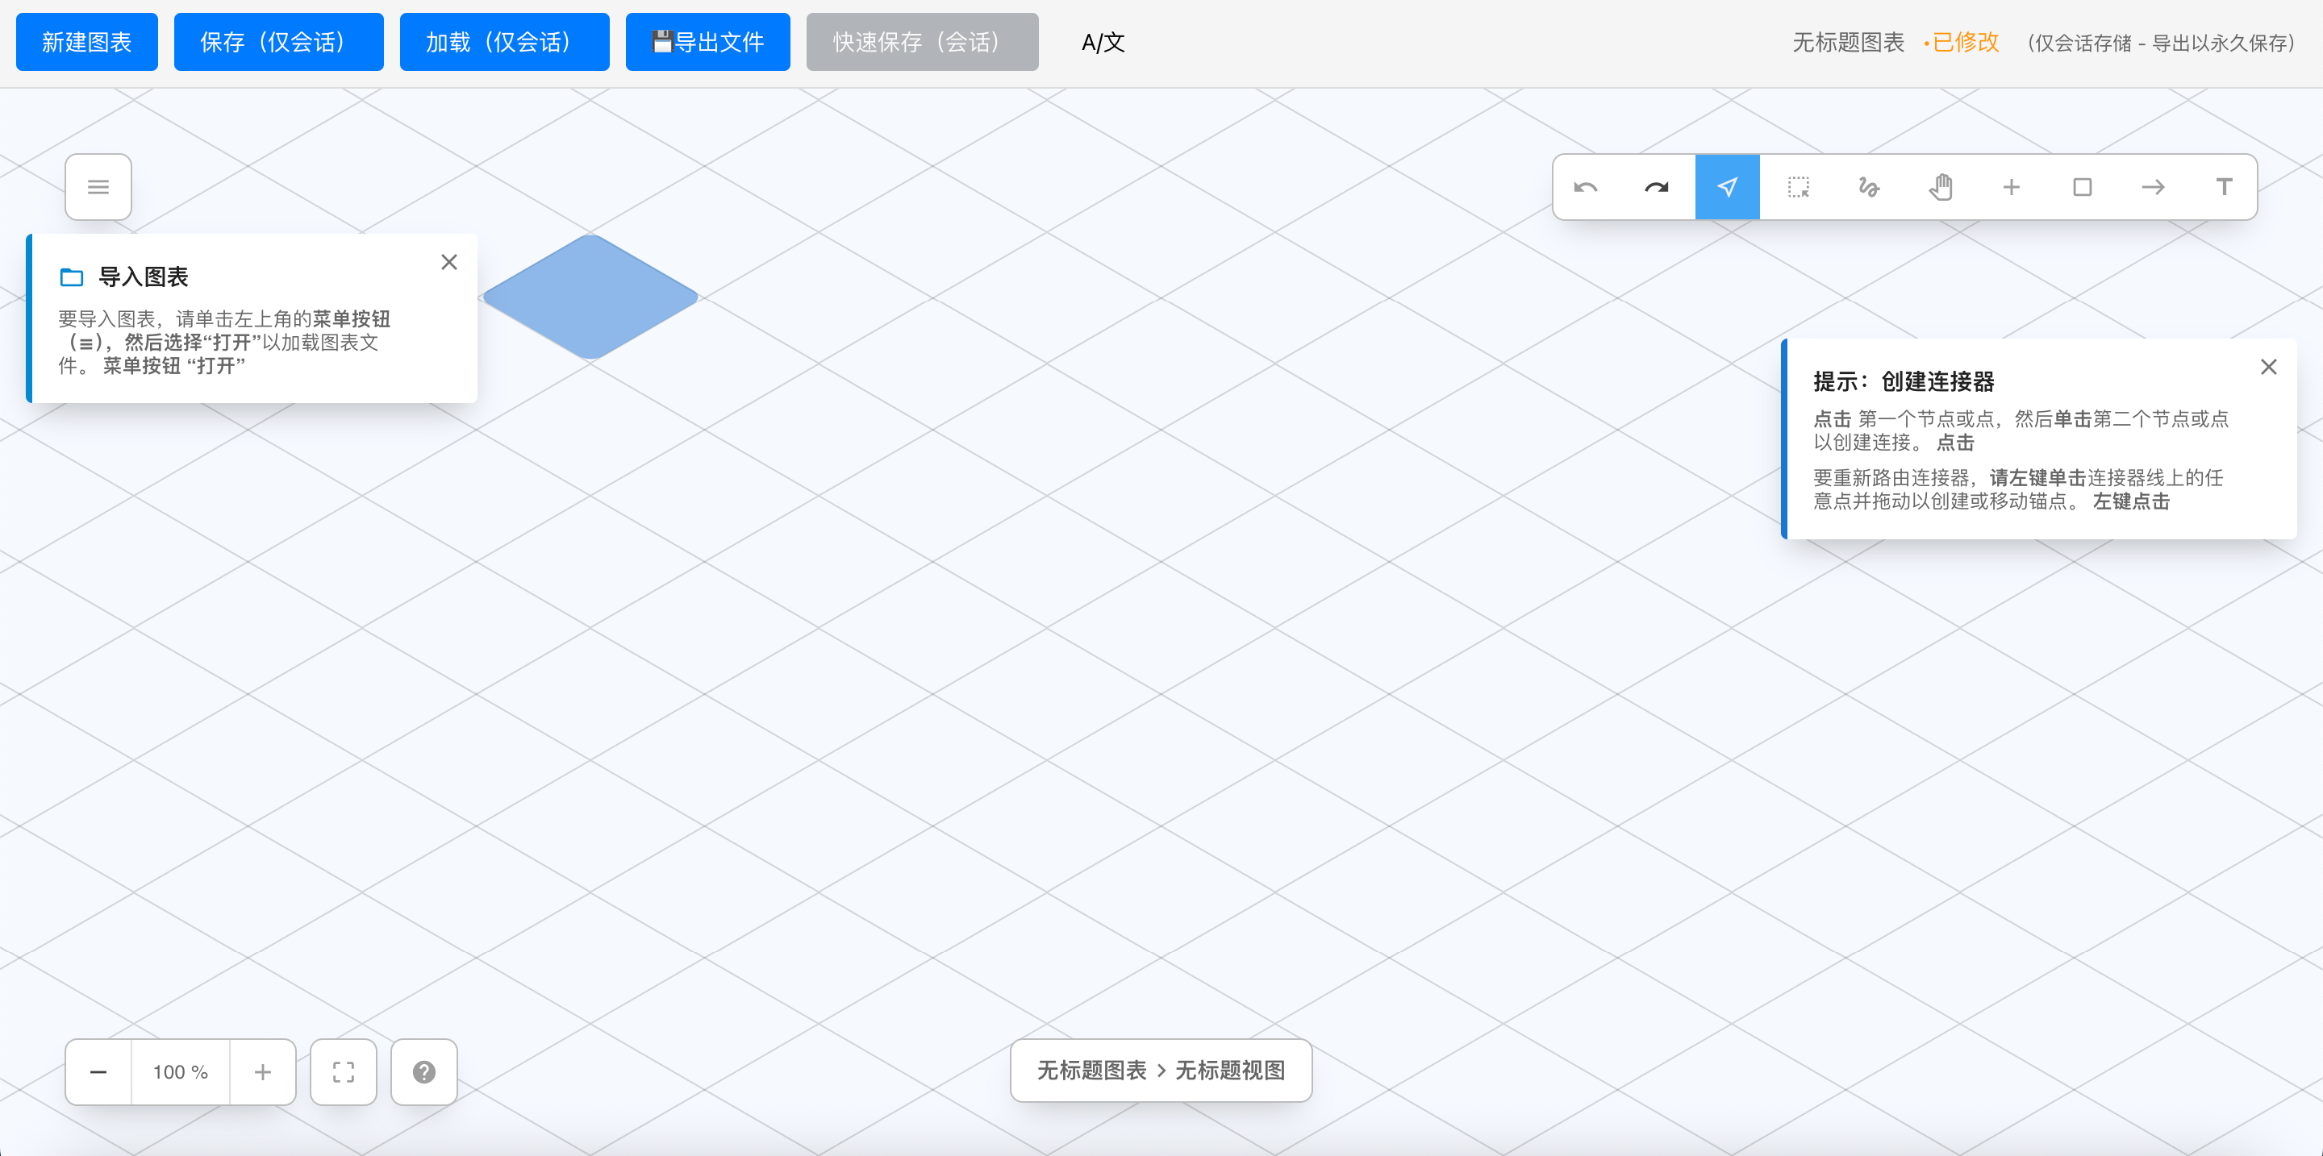Zoom in with plus button
The width and height of the screenshot is (2323, 1156).
point(262,1072)
